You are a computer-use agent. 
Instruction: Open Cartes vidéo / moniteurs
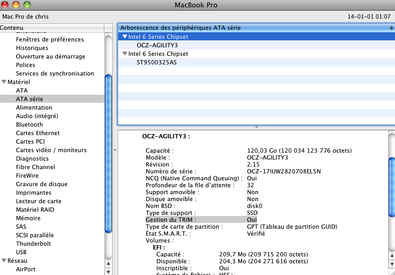pos(51,150)
